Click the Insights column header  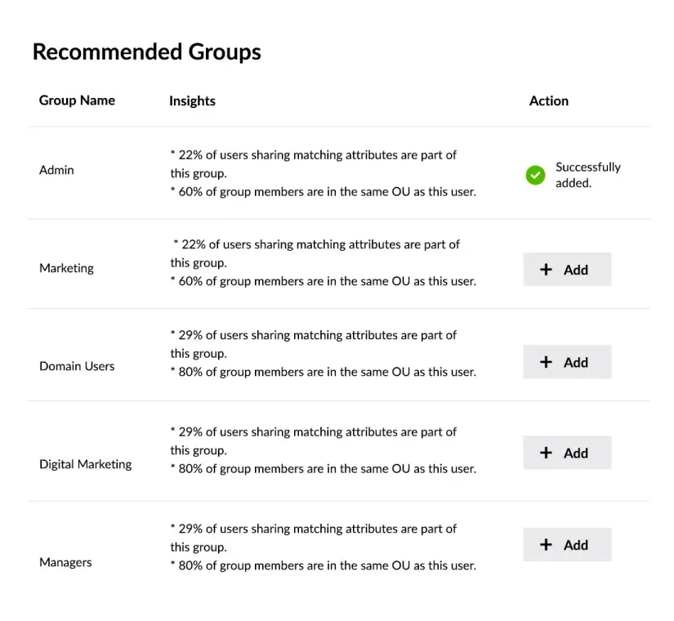pos(191,101)
